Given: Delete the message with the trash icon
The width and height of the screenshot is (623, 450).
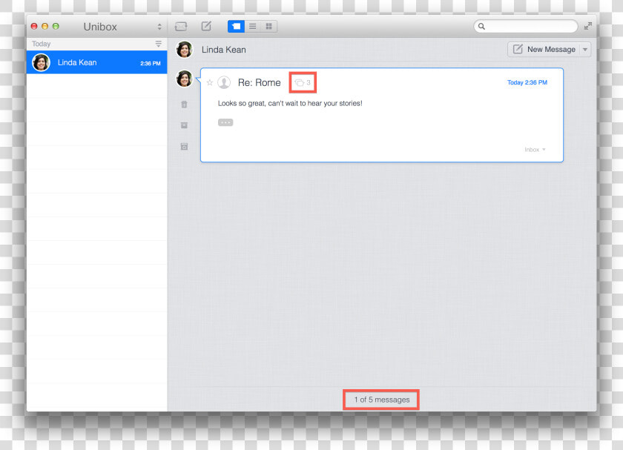Looking at the screenshot, I should [184, 105].
